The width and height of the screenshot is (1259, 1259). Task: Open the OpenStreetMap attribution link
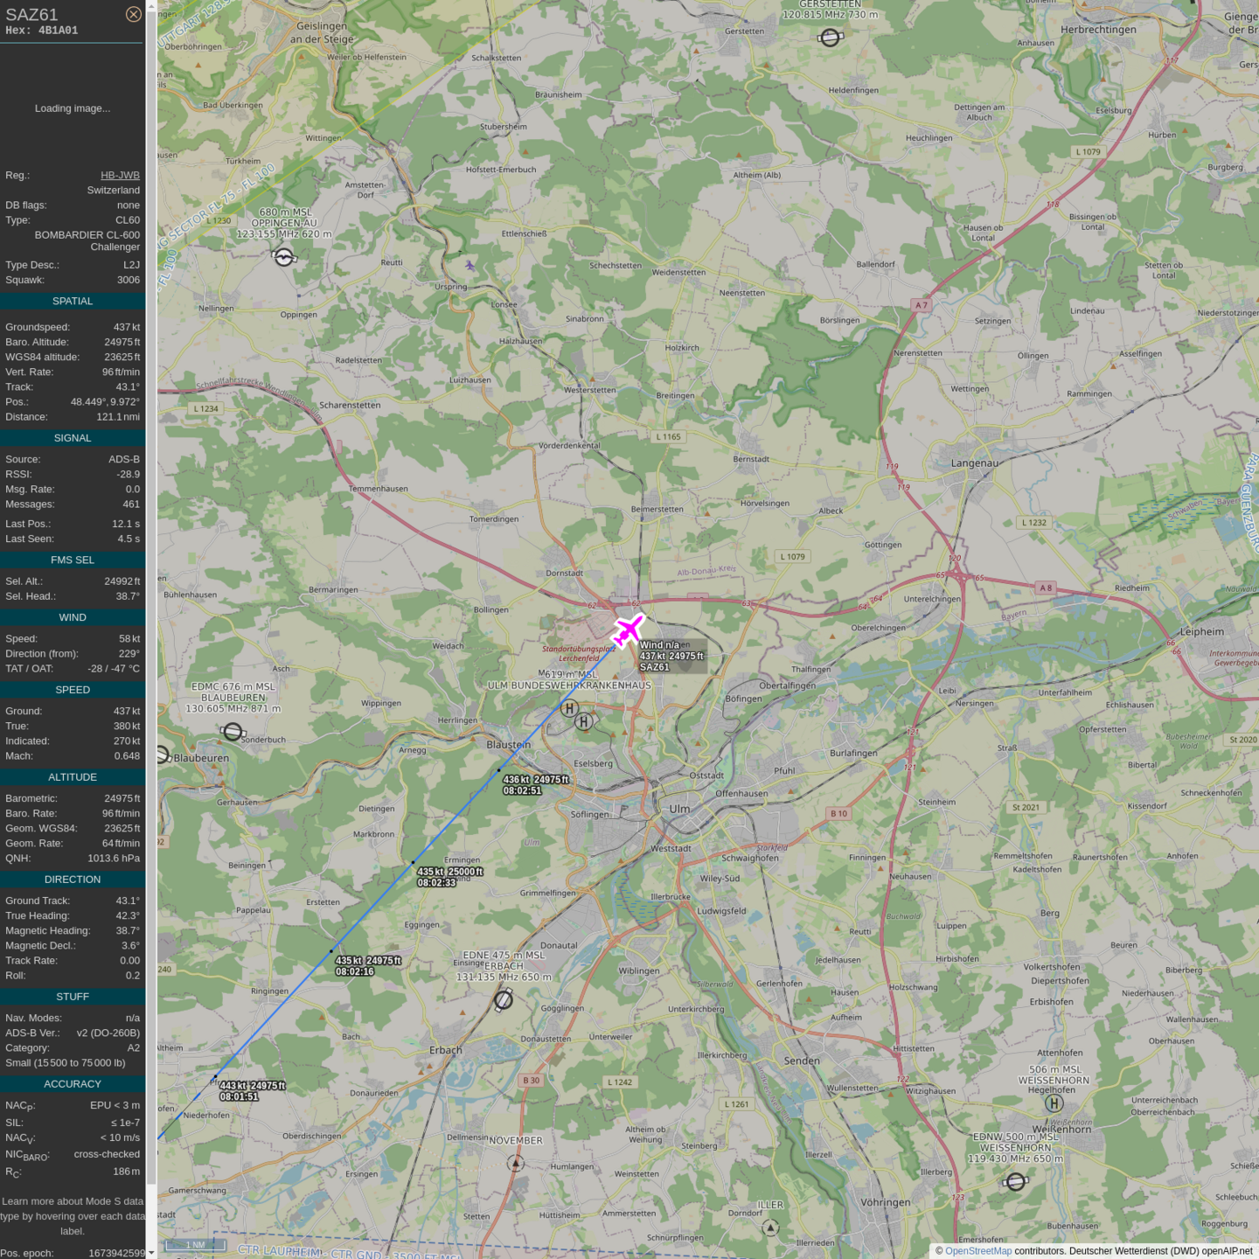coord(977,1251)
